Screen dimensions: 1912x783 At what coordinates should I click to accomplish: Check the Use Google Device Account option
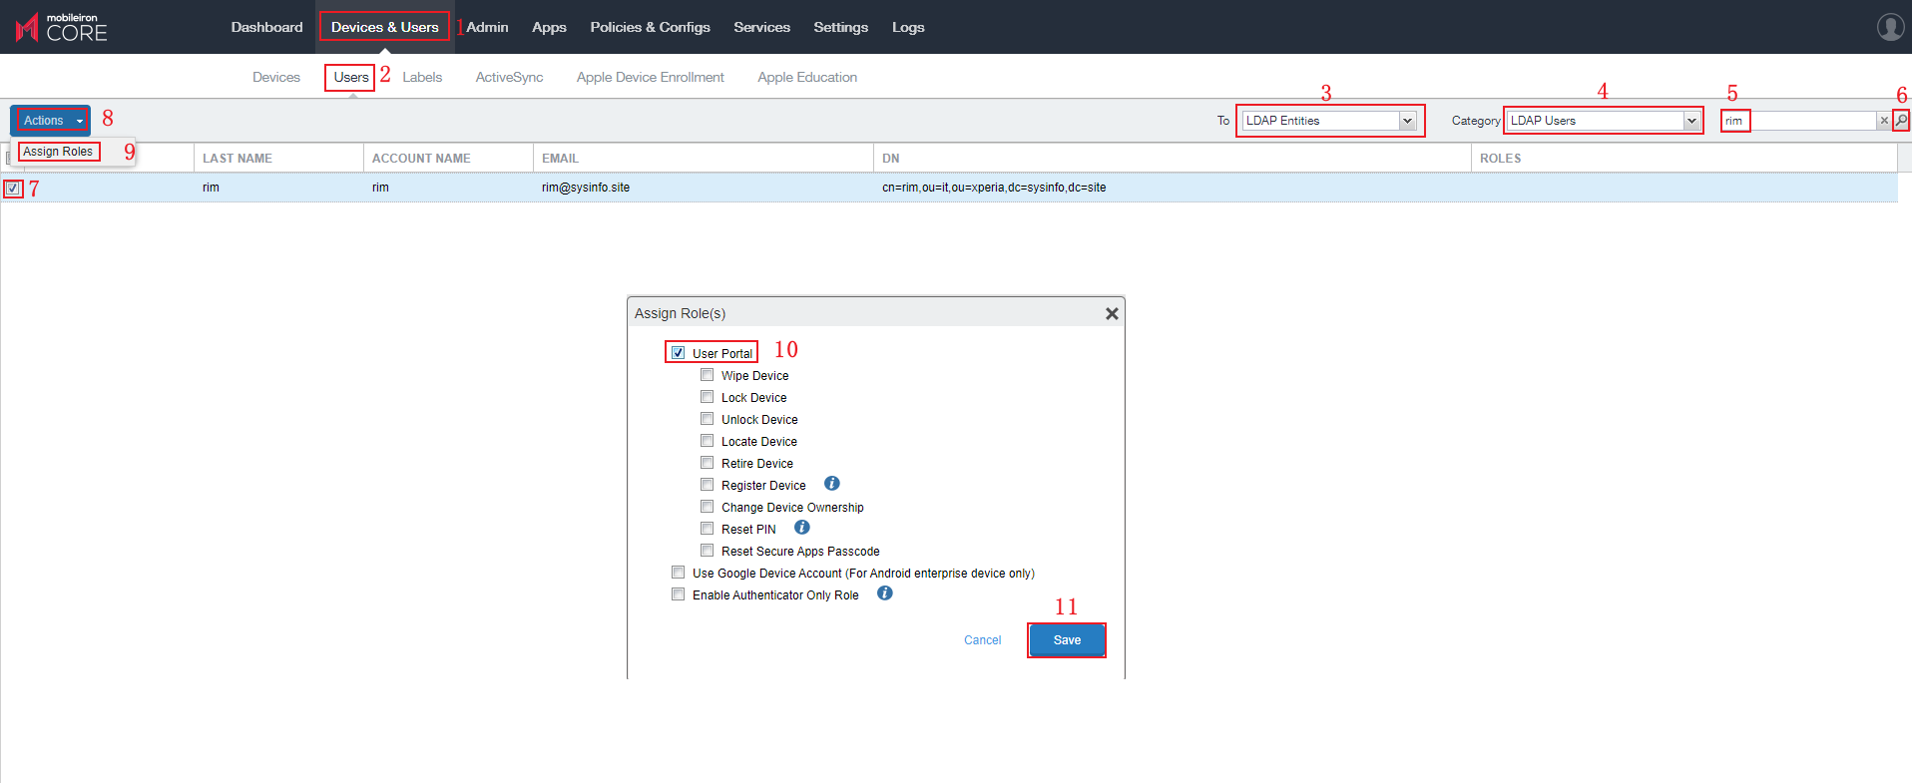[x=679, y=573]
